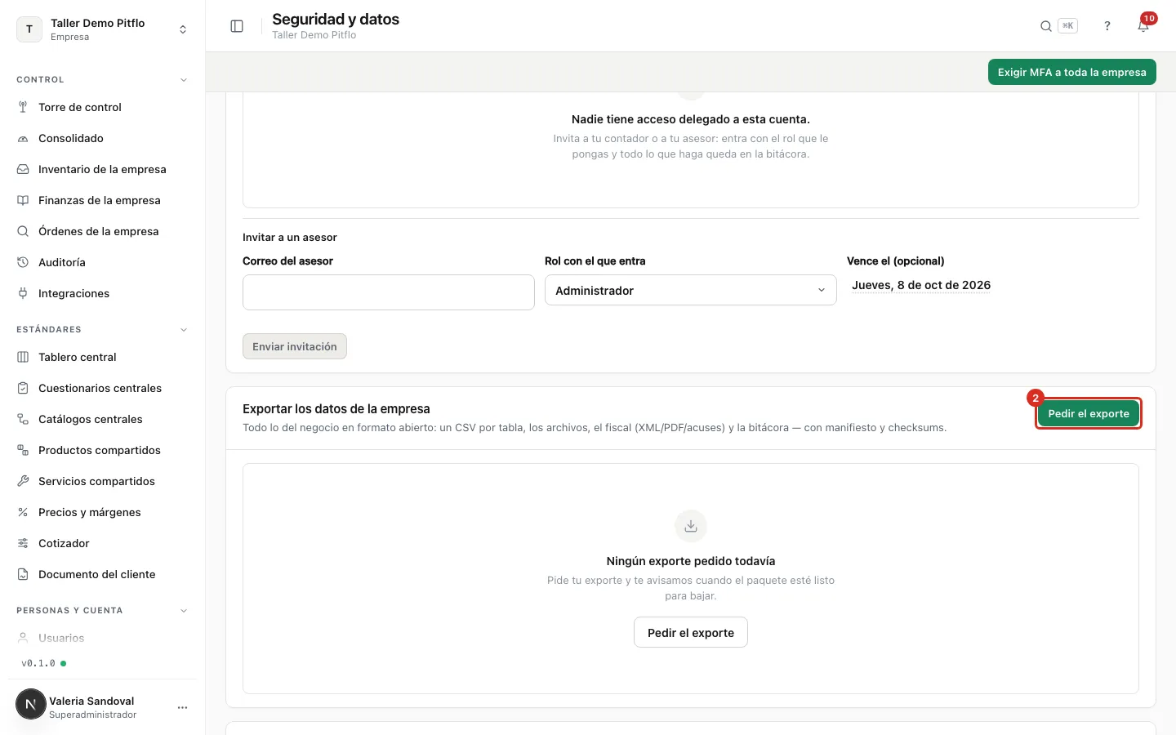Click the v0.1.0 version label
This screenshot has height=735, width=1176.
(x=38, y=663)
